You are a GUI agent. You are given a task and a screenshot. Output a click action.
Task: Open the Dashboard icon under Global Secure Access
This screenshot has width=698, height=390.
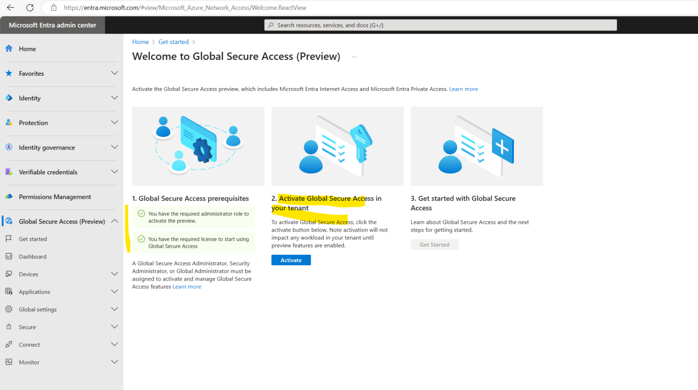point(9,256)
